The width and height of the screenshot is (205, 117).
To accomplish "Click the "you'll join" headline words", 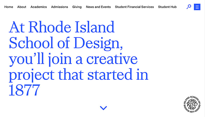I will [40, 59].
